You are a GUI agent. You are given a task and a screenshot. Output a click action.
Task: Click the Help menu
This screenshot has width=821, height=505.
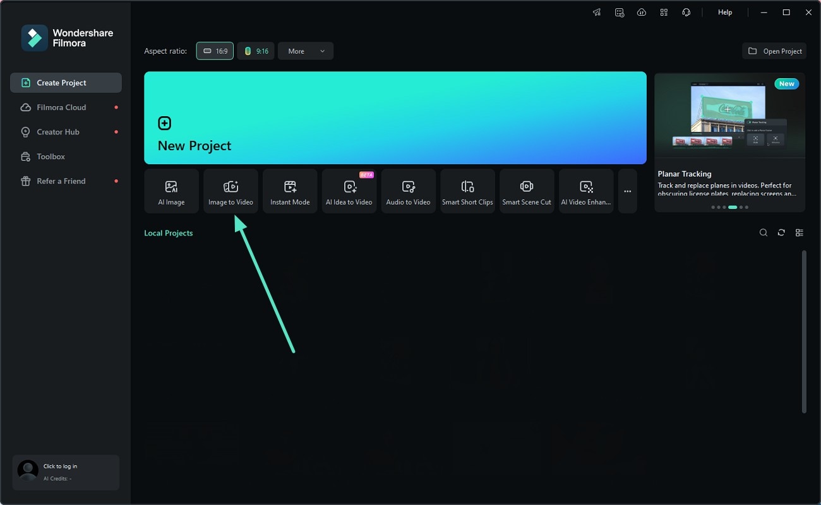[725, 12]
